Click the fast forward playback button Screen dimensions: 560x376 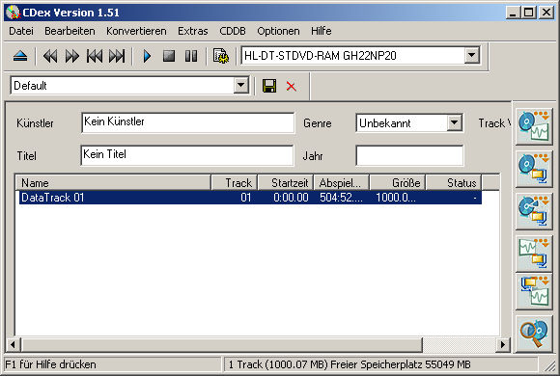(x=72, y=56)
